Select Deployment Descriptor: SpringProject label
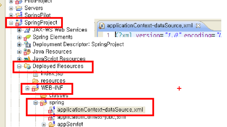This screenshot has height=127, width=227. coord(78,44)
